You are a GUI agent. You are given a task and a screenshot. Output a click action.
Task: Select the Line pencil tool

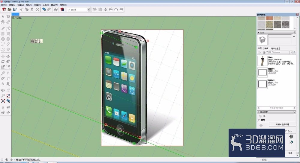(x=3, y=28)
